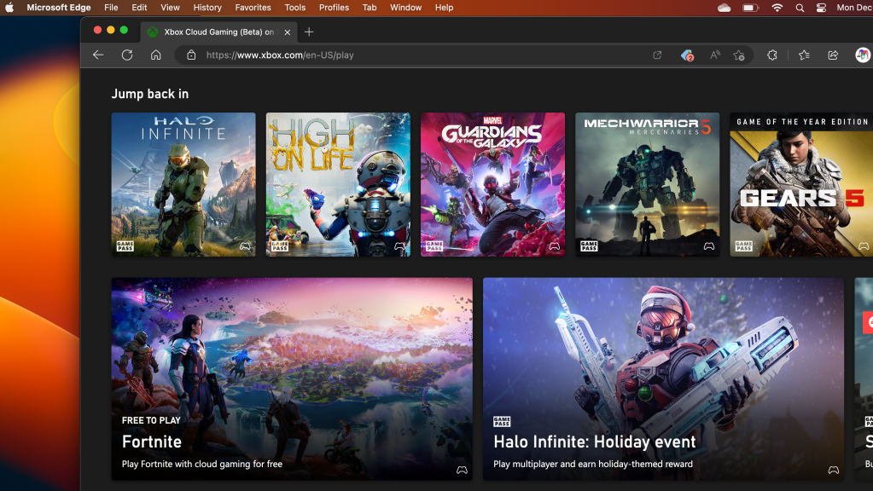The width and height of the screenshot is (873, 491).
Task: Click the Share icon in the toolbar
Action: [833, 55]
